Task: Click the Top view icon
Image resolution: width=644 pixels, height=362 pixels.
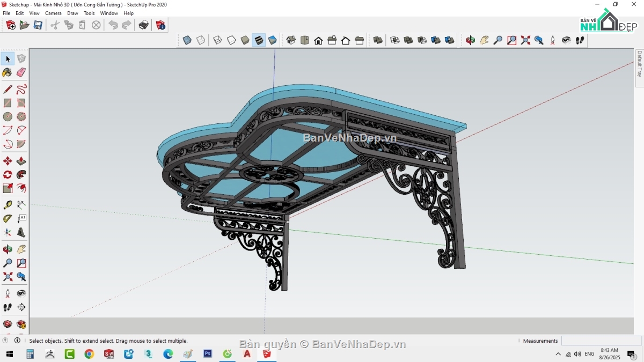Action: pyautogui.click(x=304, y=40)
